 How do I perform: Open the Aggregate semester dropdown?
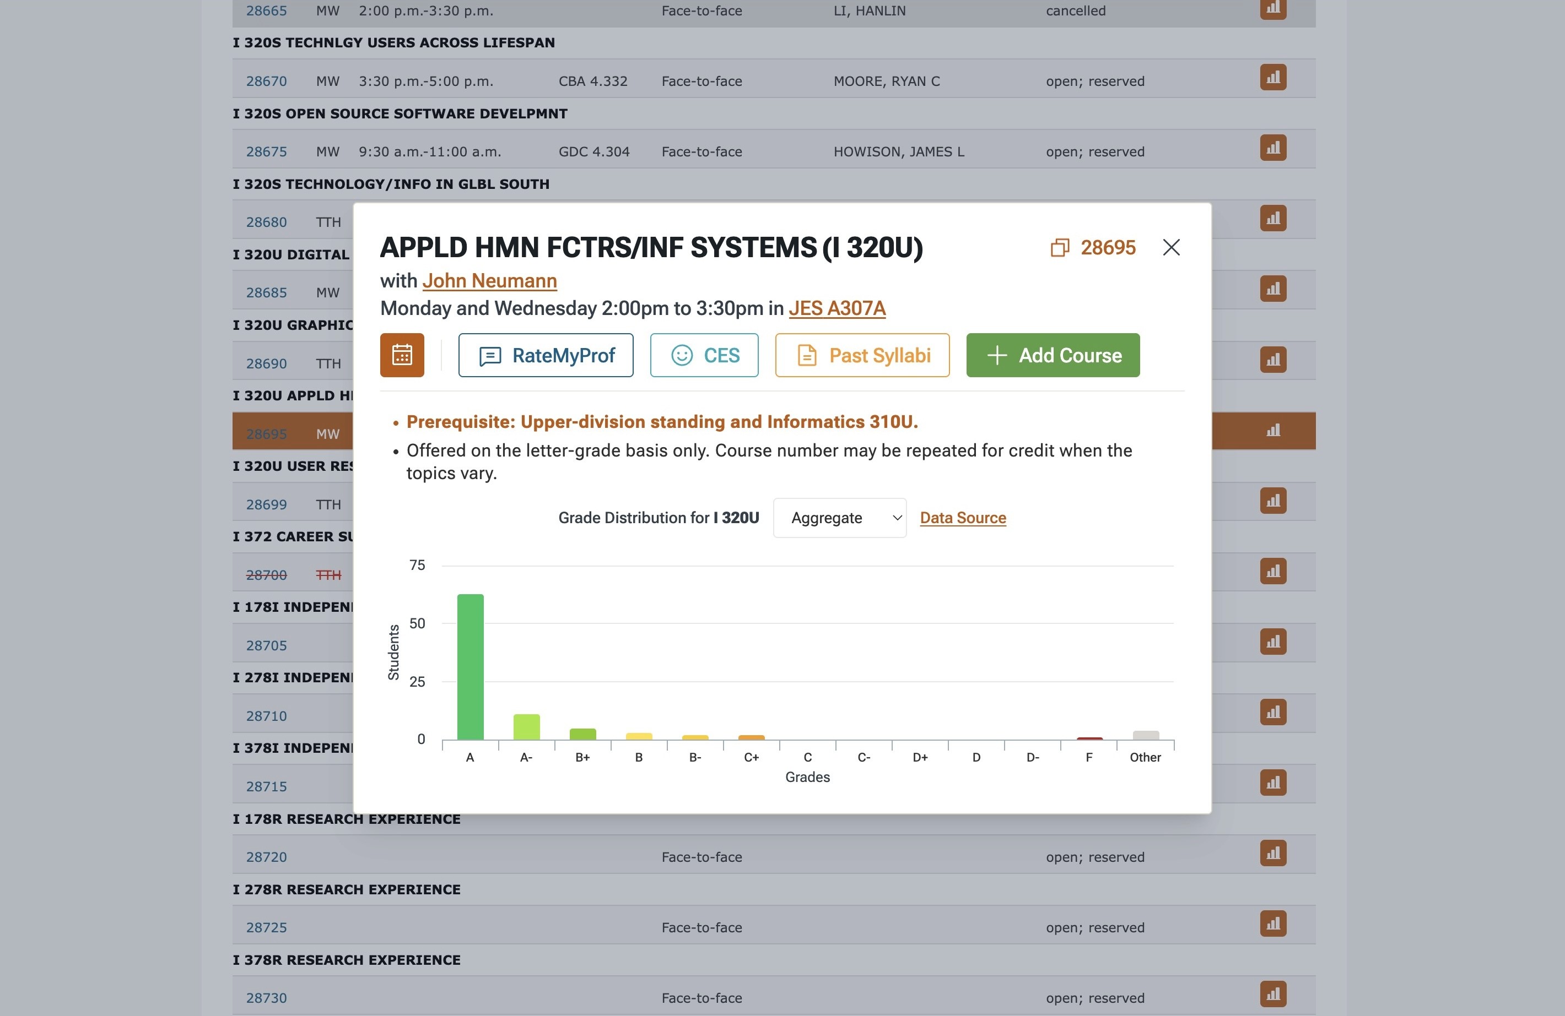(x=839, y=518)
